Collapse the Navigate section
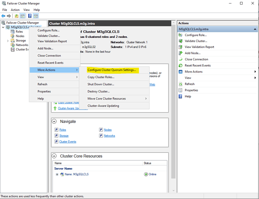The height and width of the screenshot is (199, 259). (x=54, y=121)
